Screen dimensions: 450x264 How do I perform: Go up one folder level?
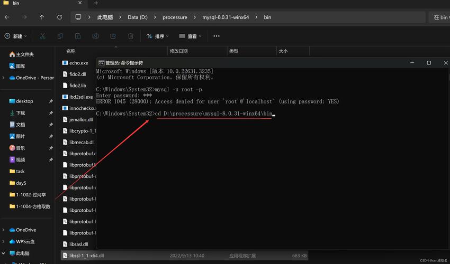click(x=42, y=17)
